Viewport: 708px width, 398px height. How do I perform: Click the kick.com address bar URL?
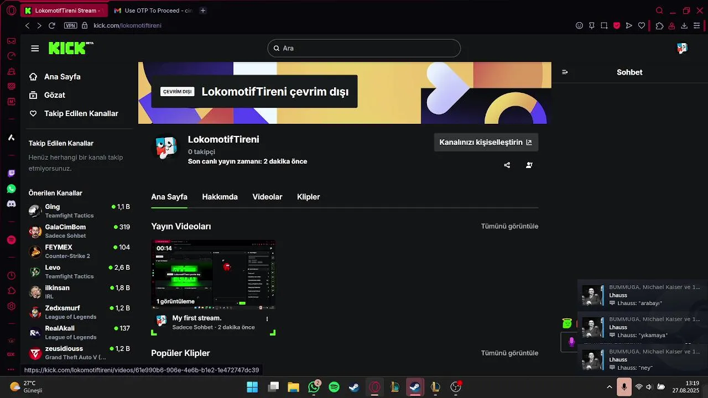pyautogui.click(x=127, y=25)
